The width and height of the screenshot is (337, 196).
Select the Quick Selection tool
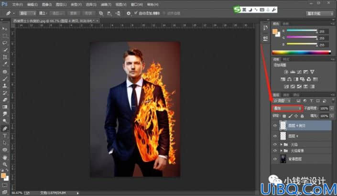5,50
